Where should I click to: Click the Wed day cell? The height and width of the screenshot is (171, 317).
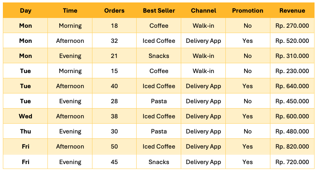tap(25, 116)
